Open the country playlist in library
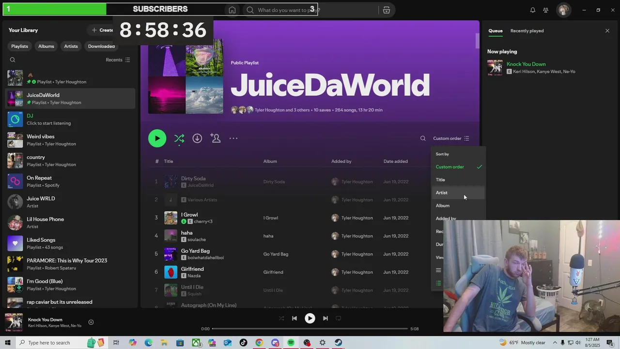This screenshot has height=349, width=620. coord(70,160)
